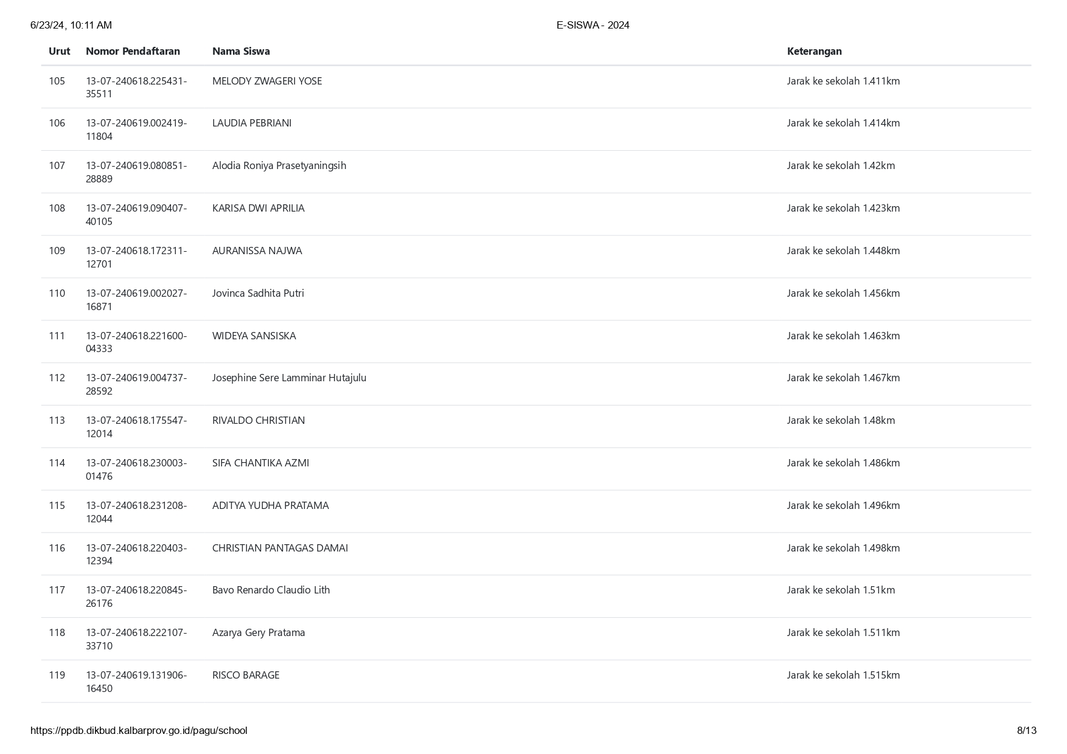Click 'Jarak ke sekolah 1.51km'

tap(841, 590)
